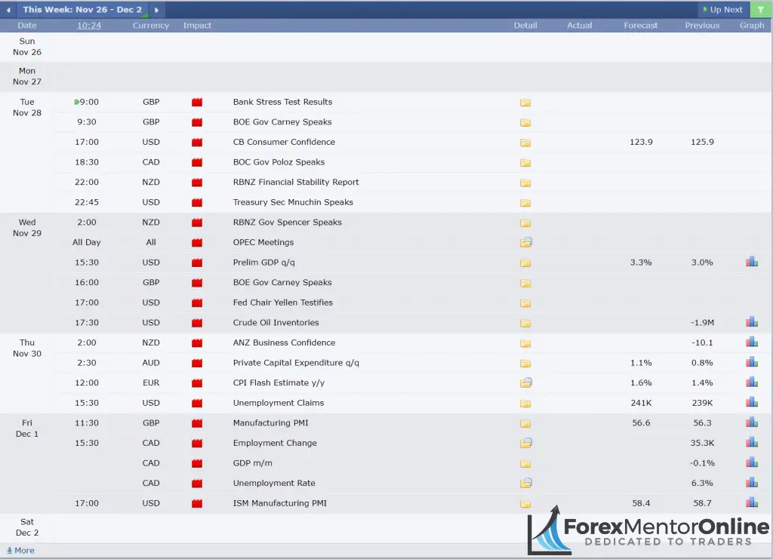Open detail folder for Bank Stress Test Results

click(x=525, y=103)
